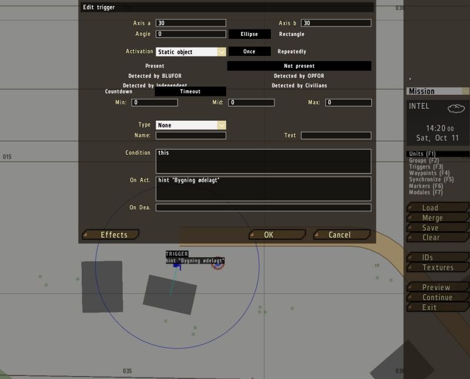Switch timer mode to Countdown
The image size is (470, 379).
pos(119,92)
